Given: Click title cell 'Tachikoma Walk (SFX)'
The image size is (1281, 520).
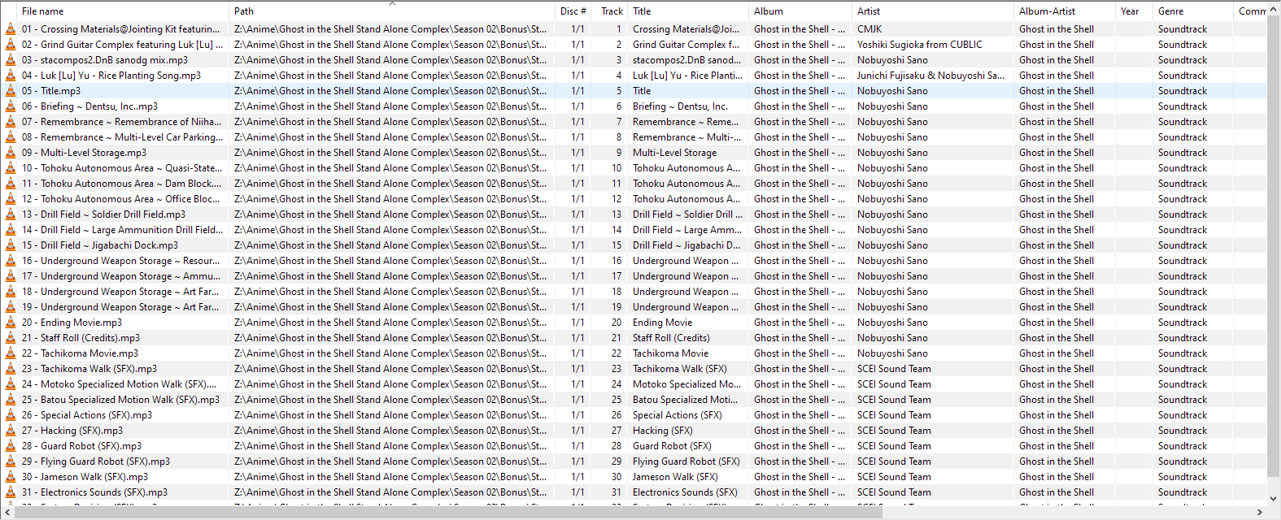Looking at the screenshot, I should tap(680, 368).
